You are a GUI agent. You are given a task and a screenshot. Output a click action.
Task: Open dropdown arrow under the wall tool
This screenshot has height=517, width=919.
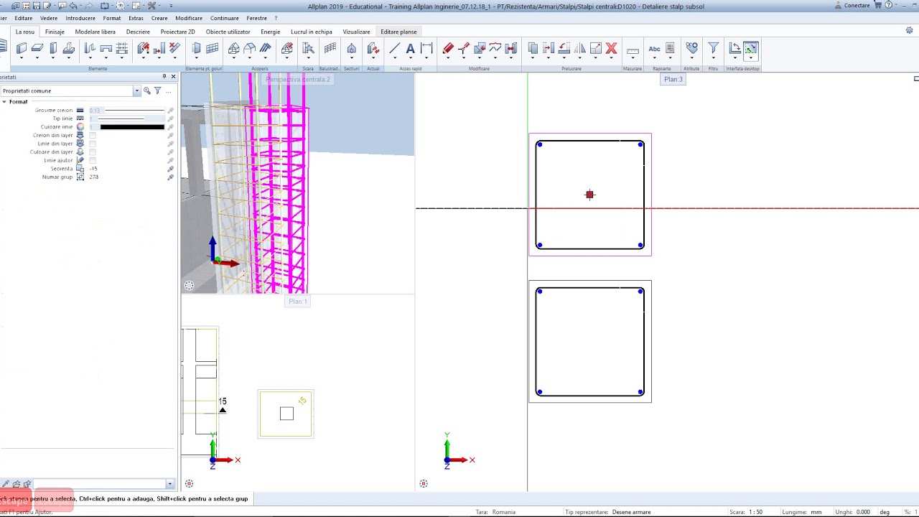(x=22, y=59)
